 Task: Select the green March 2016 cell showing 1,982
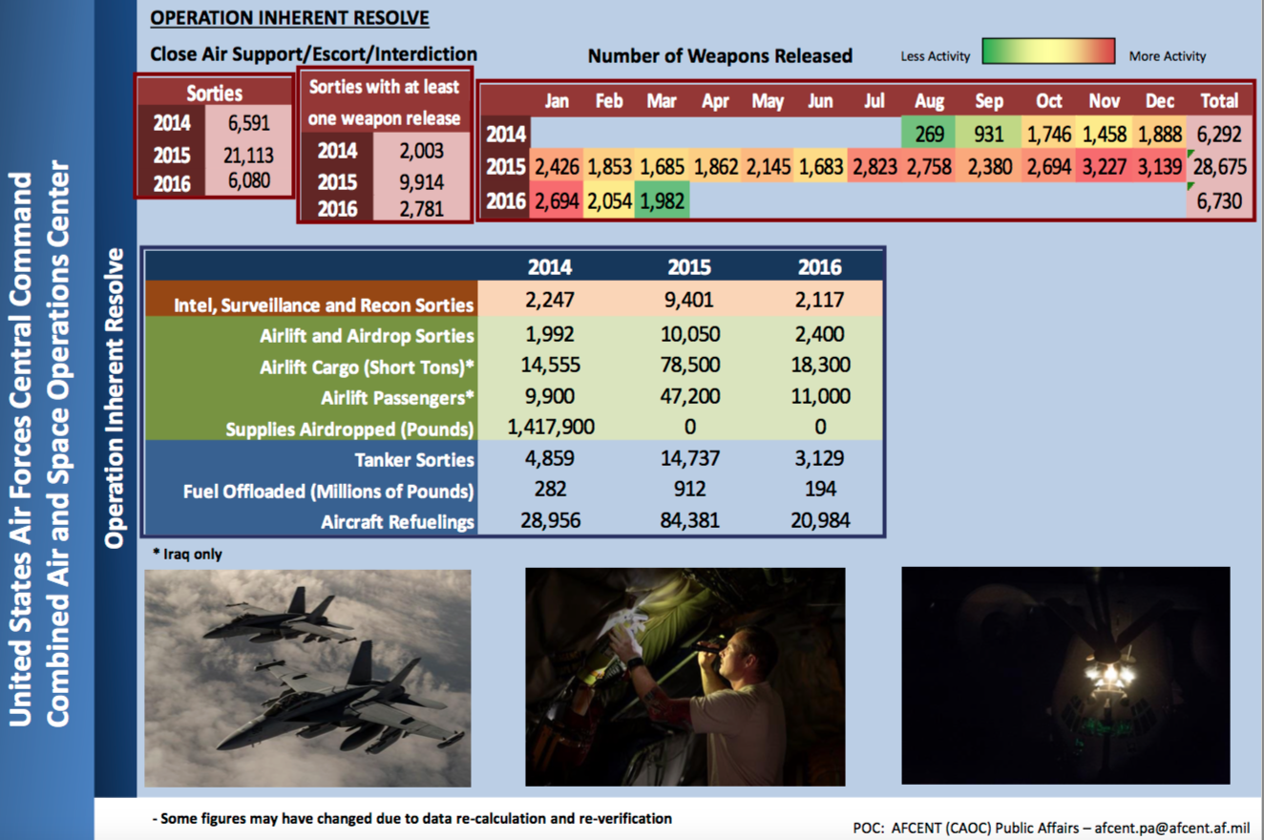click(x=662, y=201)
